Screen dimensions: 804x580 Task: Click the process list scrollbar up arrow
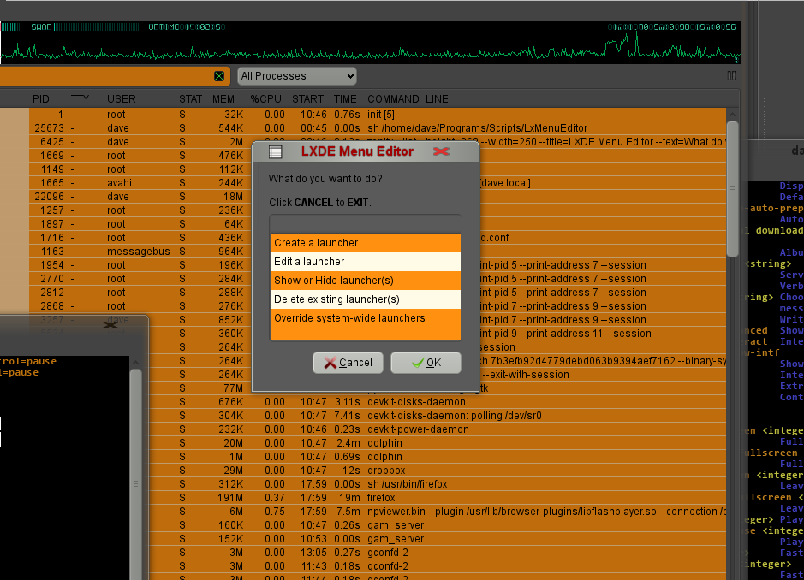733,115
